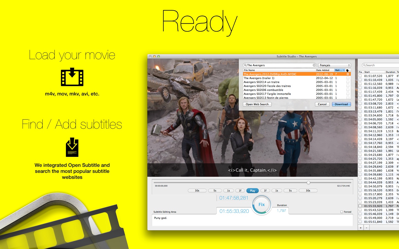Skip forward using the 30s button after Play
Screen dimensions: 399x249
coord(308,191)
